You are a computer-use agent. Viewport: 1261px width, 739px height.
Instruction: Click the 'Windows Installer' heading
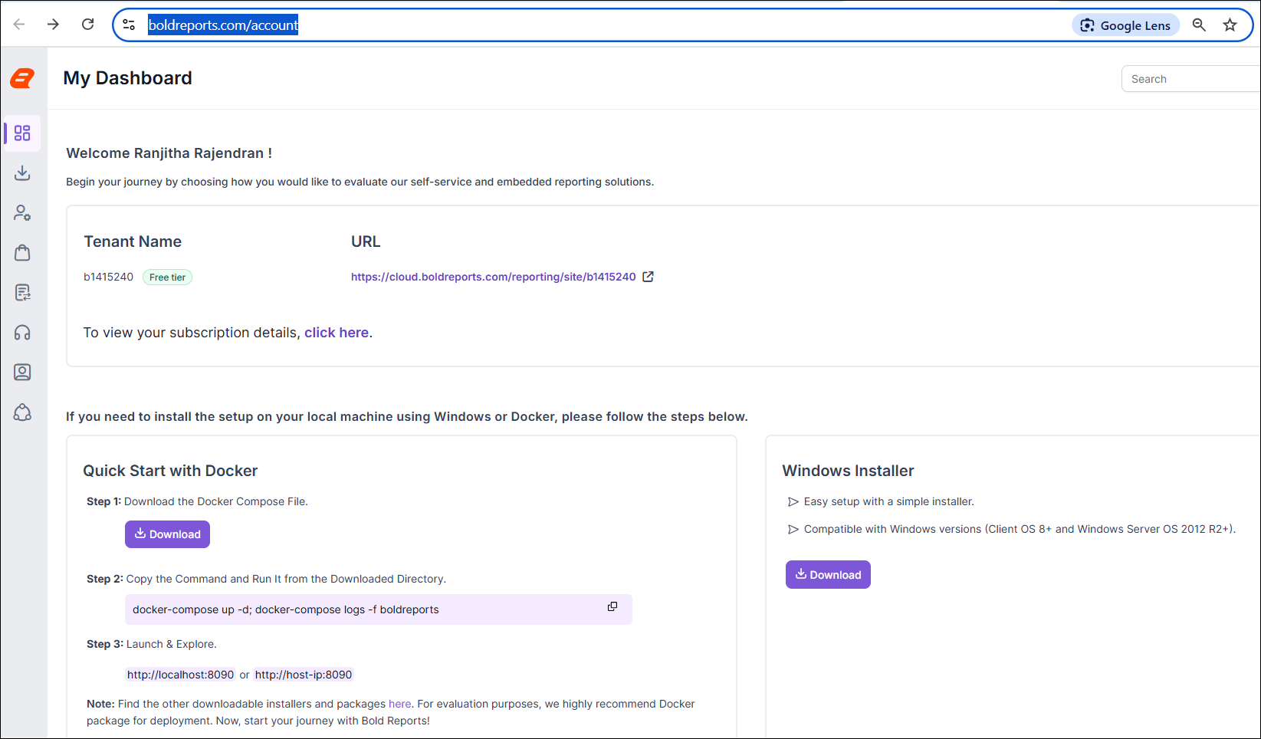pyautogui.click(x=848, y=471)
